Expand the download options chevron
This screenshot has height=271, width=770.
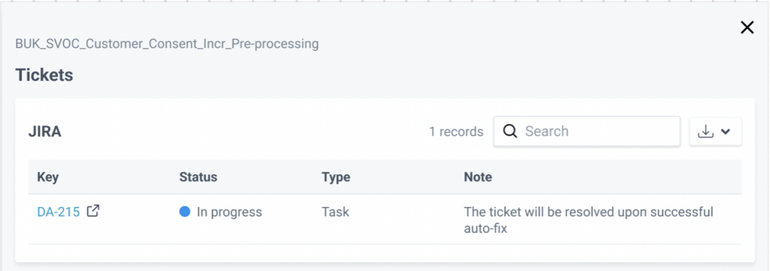726,132
